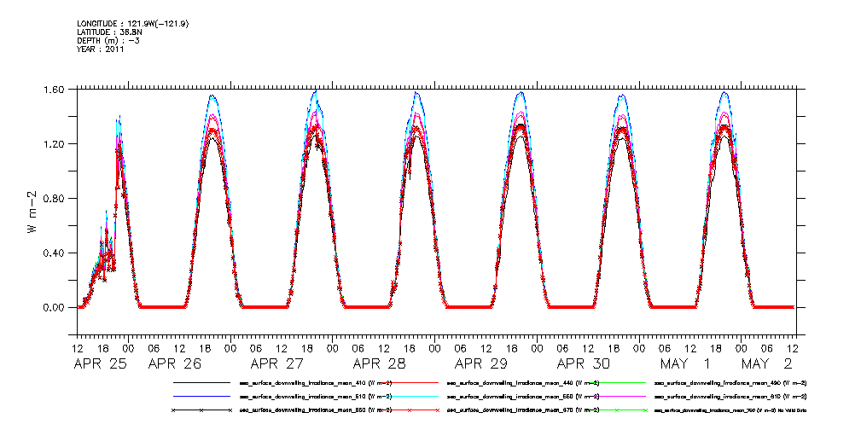Image resolution: width=861 pixels, height=430 pixels.
Task: Click the irradiance_mean_670 legend label
Action: pos(523,410)
